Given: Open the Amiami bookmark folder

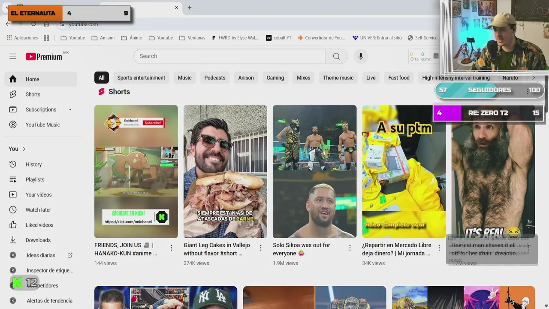Looking at the screenshot, I should pos(103,38).
